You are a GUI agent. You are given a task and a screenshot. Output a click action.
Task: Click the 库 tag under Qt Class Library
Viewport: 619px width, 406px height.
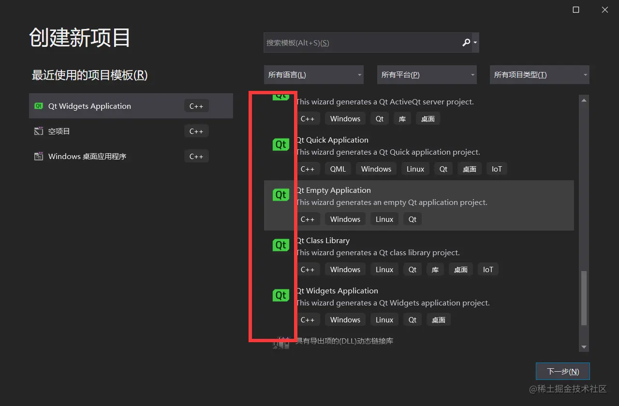(x=435, y=269)
